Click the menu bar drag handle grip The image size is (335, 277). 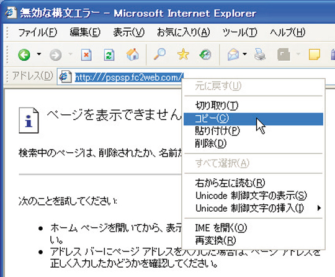7,33
